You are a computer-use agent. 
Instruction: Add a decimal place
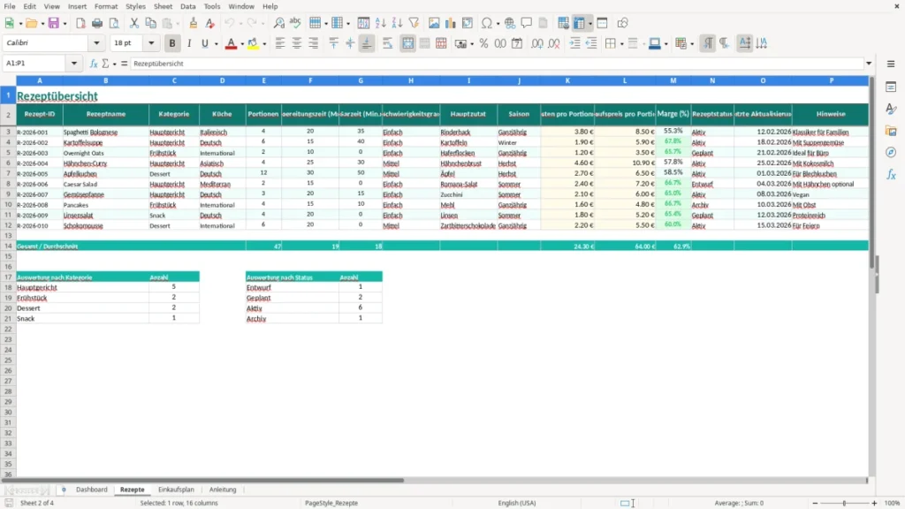(x=536, y=43)
